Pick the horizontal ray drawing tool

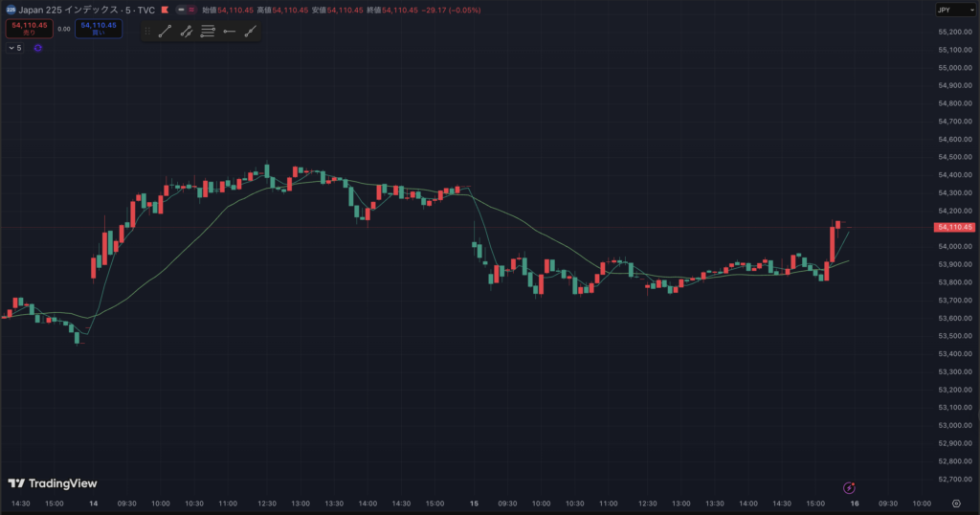pos(229,32)
